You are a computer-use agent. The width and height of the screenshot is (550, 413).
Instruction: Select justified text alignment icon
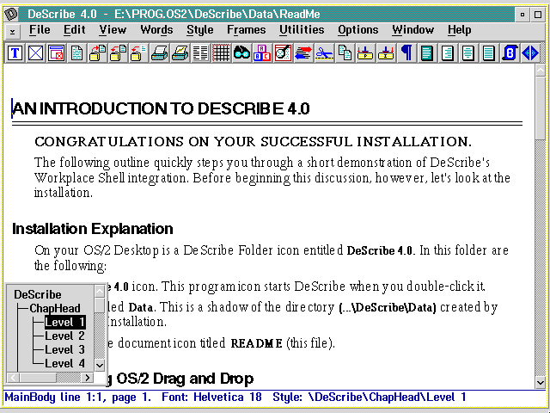[x=489, y=53]
